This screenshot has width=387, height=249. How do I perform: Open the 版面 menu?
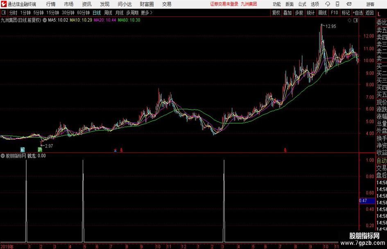coord(290,4)
